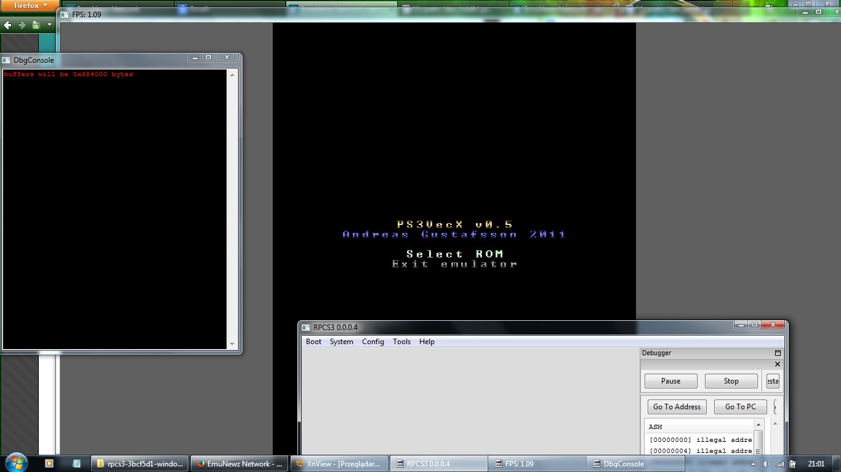The height and width of the screenshot is (472, 841).
Task: Close the Debugger panel with its X icon
Action: pyautogui.click(x=778, y=364)
